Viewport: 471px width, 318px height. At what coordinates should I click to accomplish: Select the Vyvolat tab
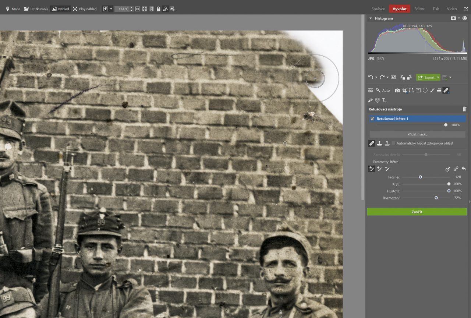[x=400, y=9]
